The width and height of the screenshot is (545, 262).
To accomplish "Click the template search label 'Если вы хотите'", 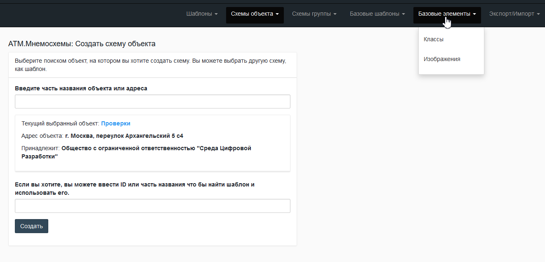I will [x=134, y=189].
